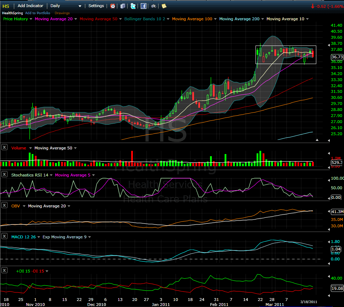Open the Settings menu

(x=96, y=6)
